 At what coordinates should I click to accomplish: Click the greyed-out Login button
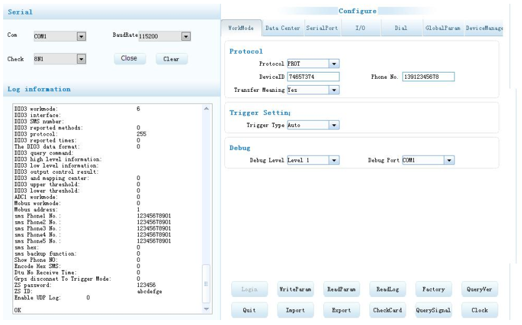tap(249, 289)
